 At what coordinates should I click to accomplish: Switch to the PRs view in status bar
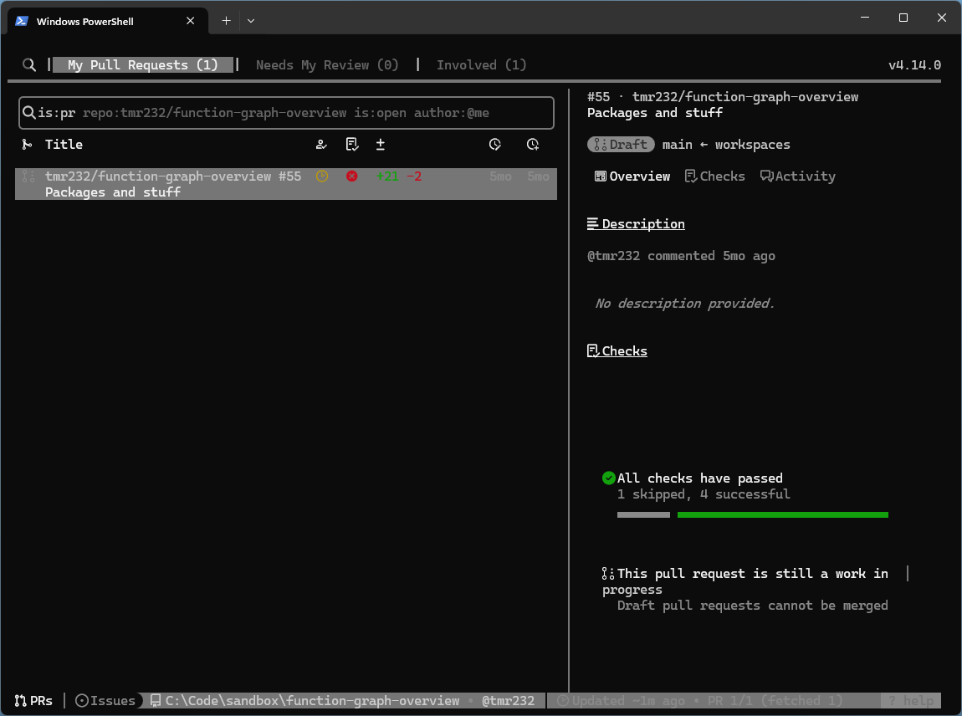point(33,701)
